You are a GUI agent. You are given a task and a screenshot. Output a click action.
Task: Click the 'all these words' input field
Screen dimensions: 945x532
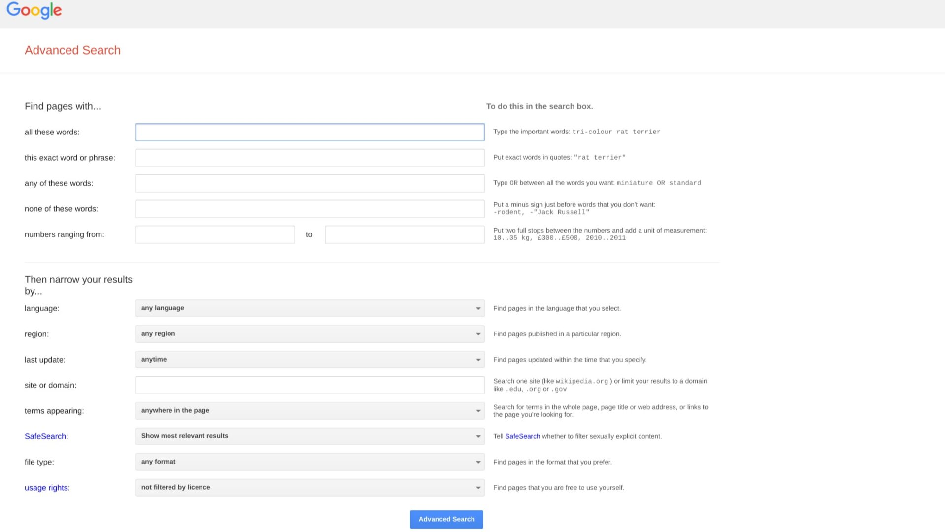coord(309,132)
